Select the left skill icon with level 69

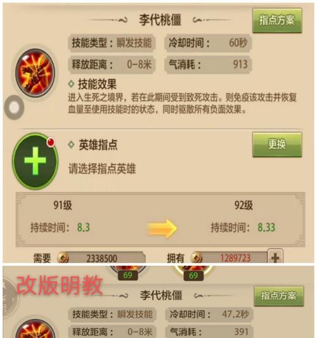(x=127, y=273)
